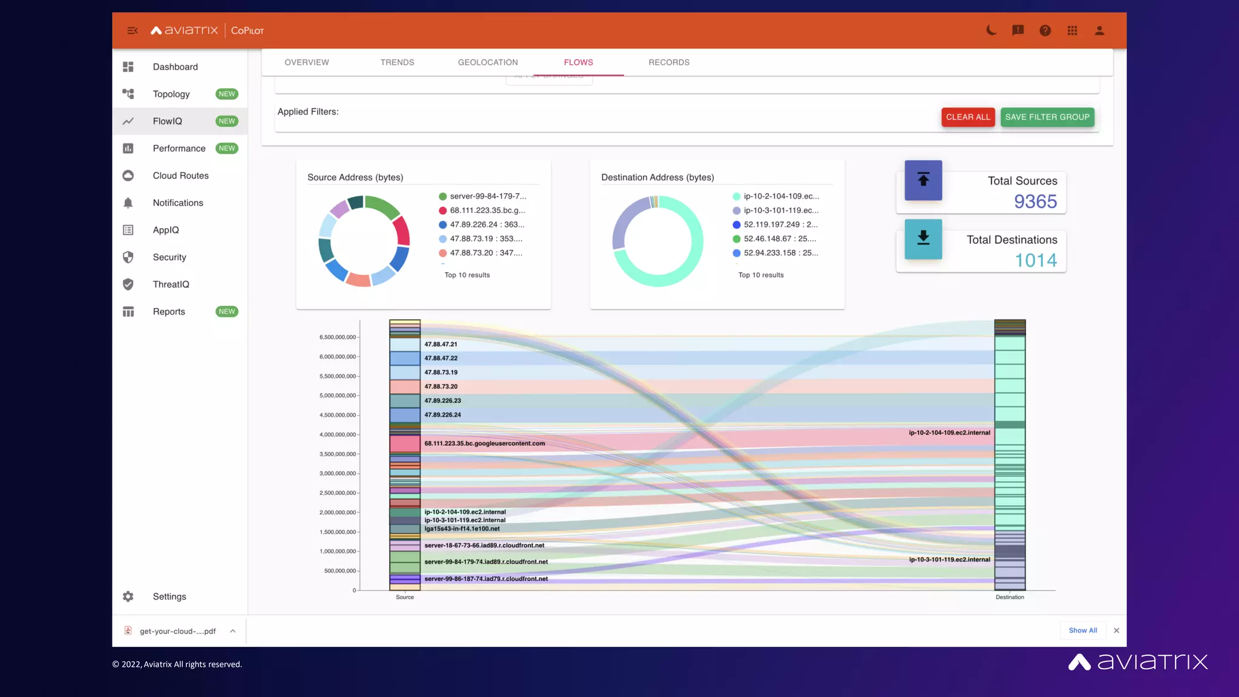Click the 68.111.223.35 Sankey source node

(405, 443)
